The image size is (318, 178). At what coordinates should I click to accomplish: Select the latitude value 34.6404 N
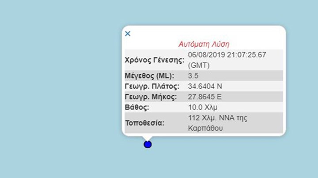205,87
